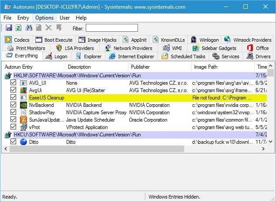Image resolution: width=276 pixels, height=202 pixels.
Task: Switch to the Codecs tab
Action: click(17, 40)
